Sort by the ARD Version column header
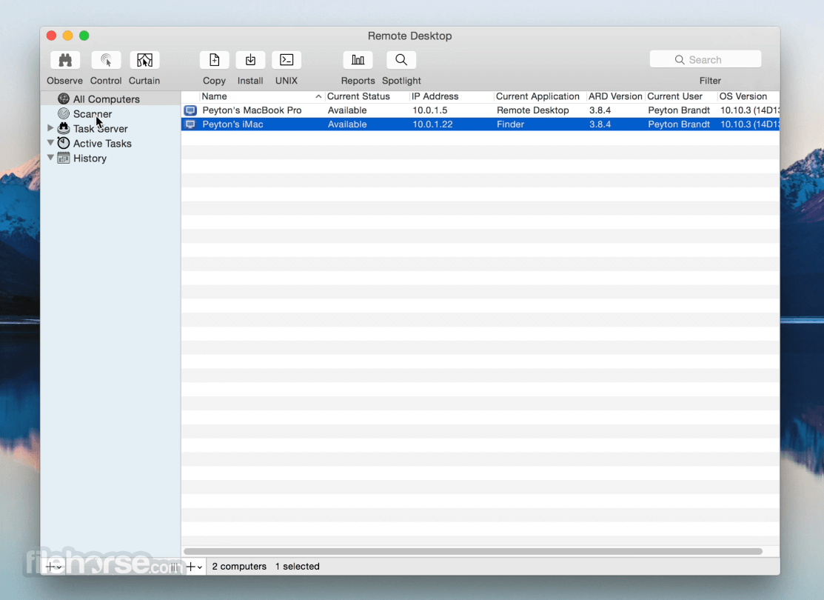Viewport: 824px width, 600px height. [616, 97]
